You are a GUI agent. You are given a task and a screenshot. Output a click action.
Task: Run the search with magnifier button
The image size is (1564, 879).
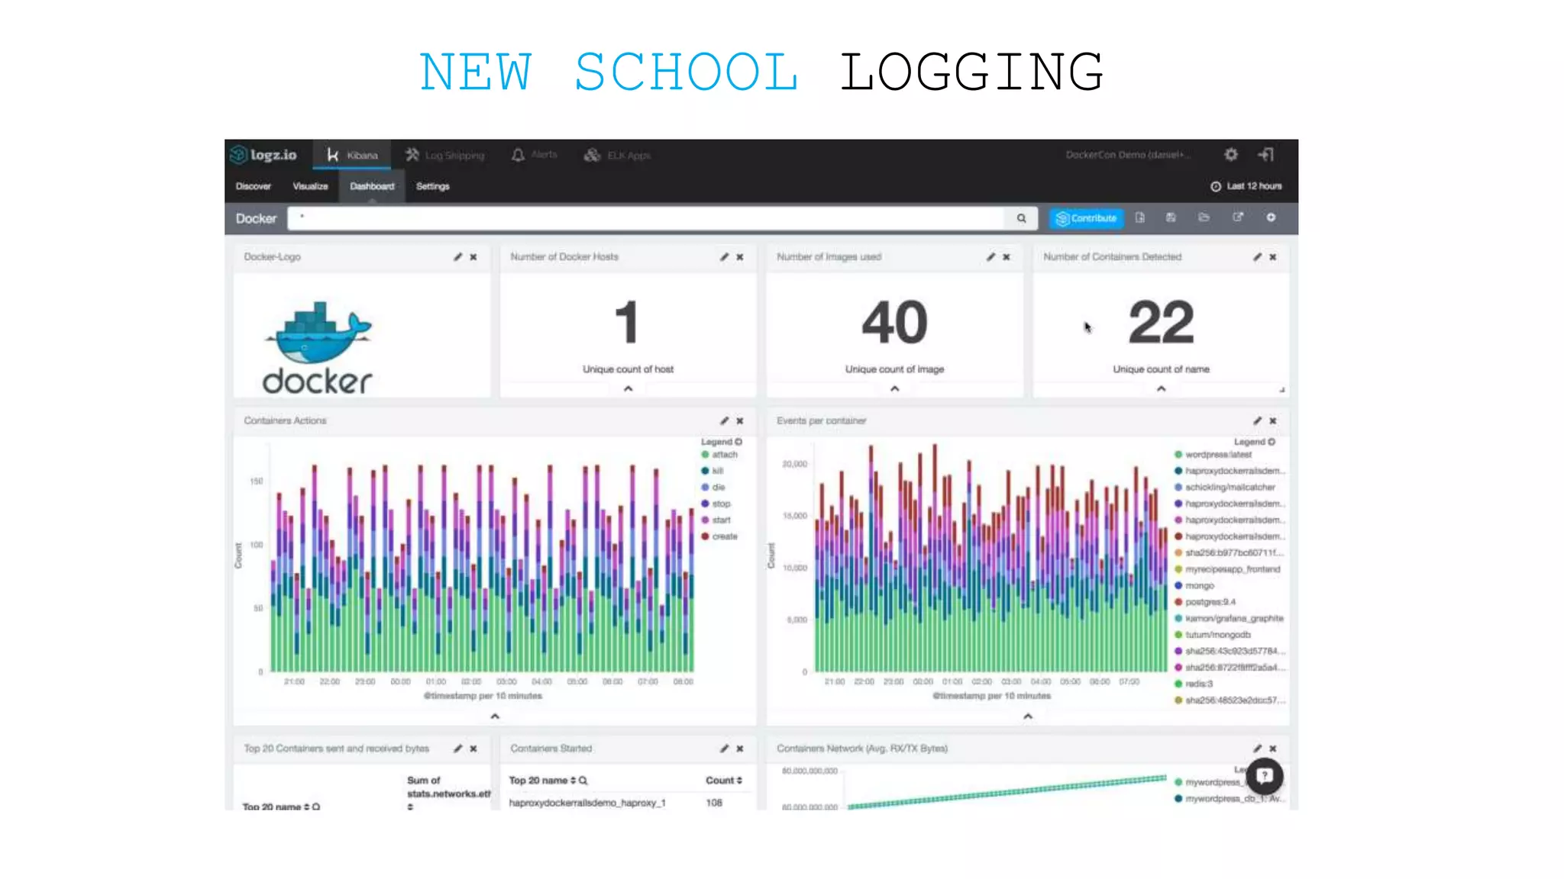(x=1021, y=218)
